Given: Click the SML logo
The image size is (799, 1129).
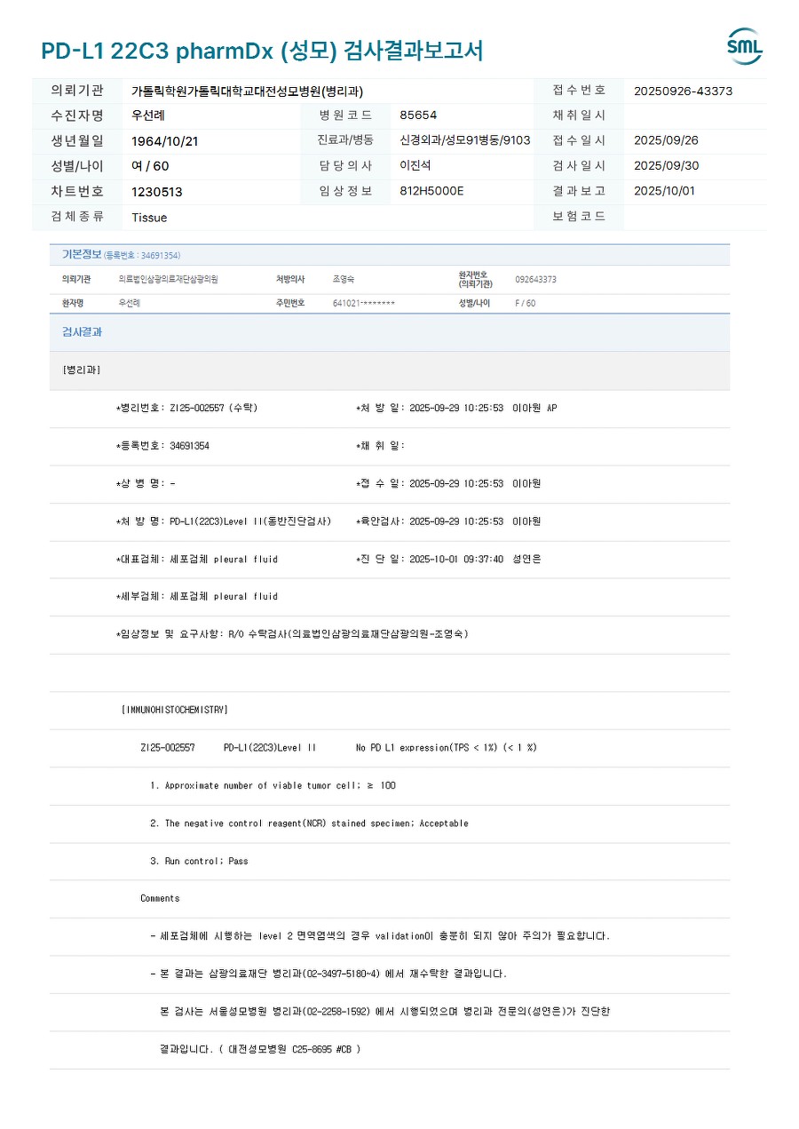Looking at the screenshot, I should click(x=745, y=46).
